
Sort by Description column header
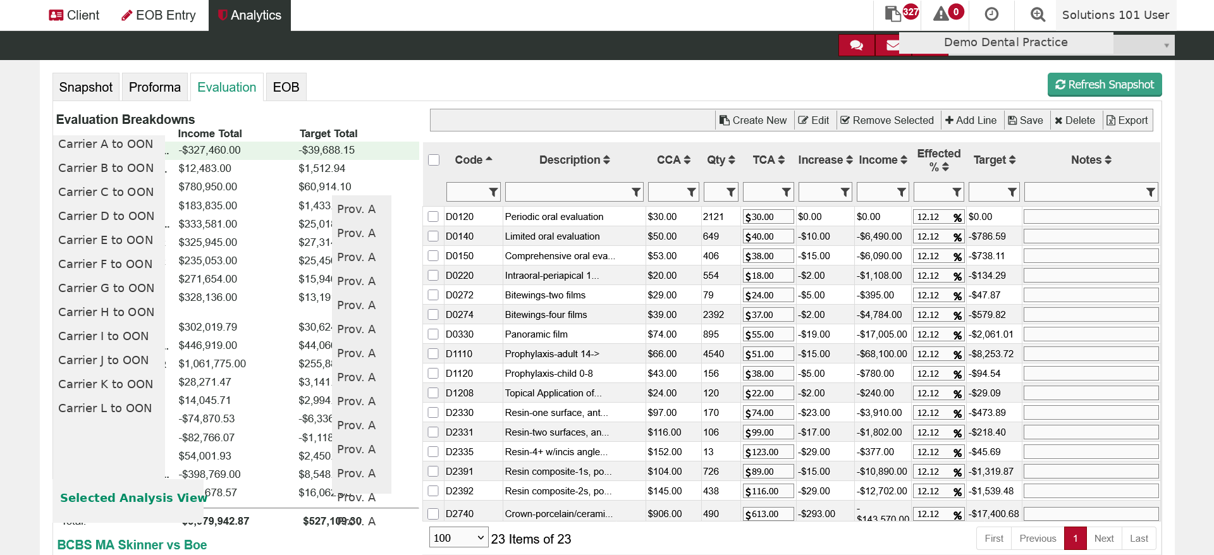pyautogui.click(x=574, y=160)
